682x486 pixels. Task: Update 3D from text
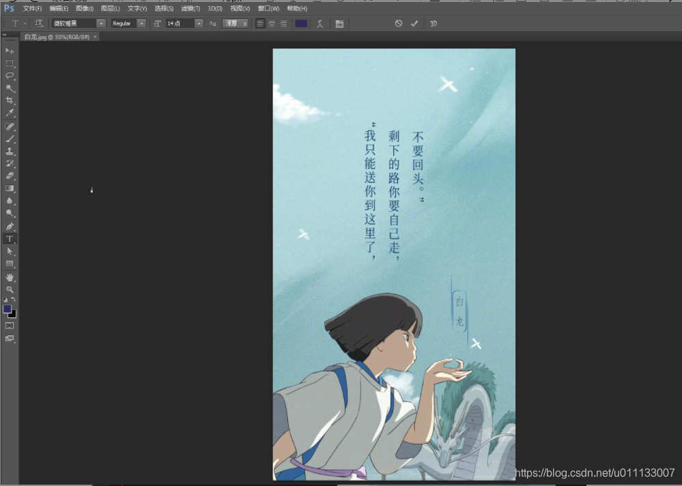(434, 23)
